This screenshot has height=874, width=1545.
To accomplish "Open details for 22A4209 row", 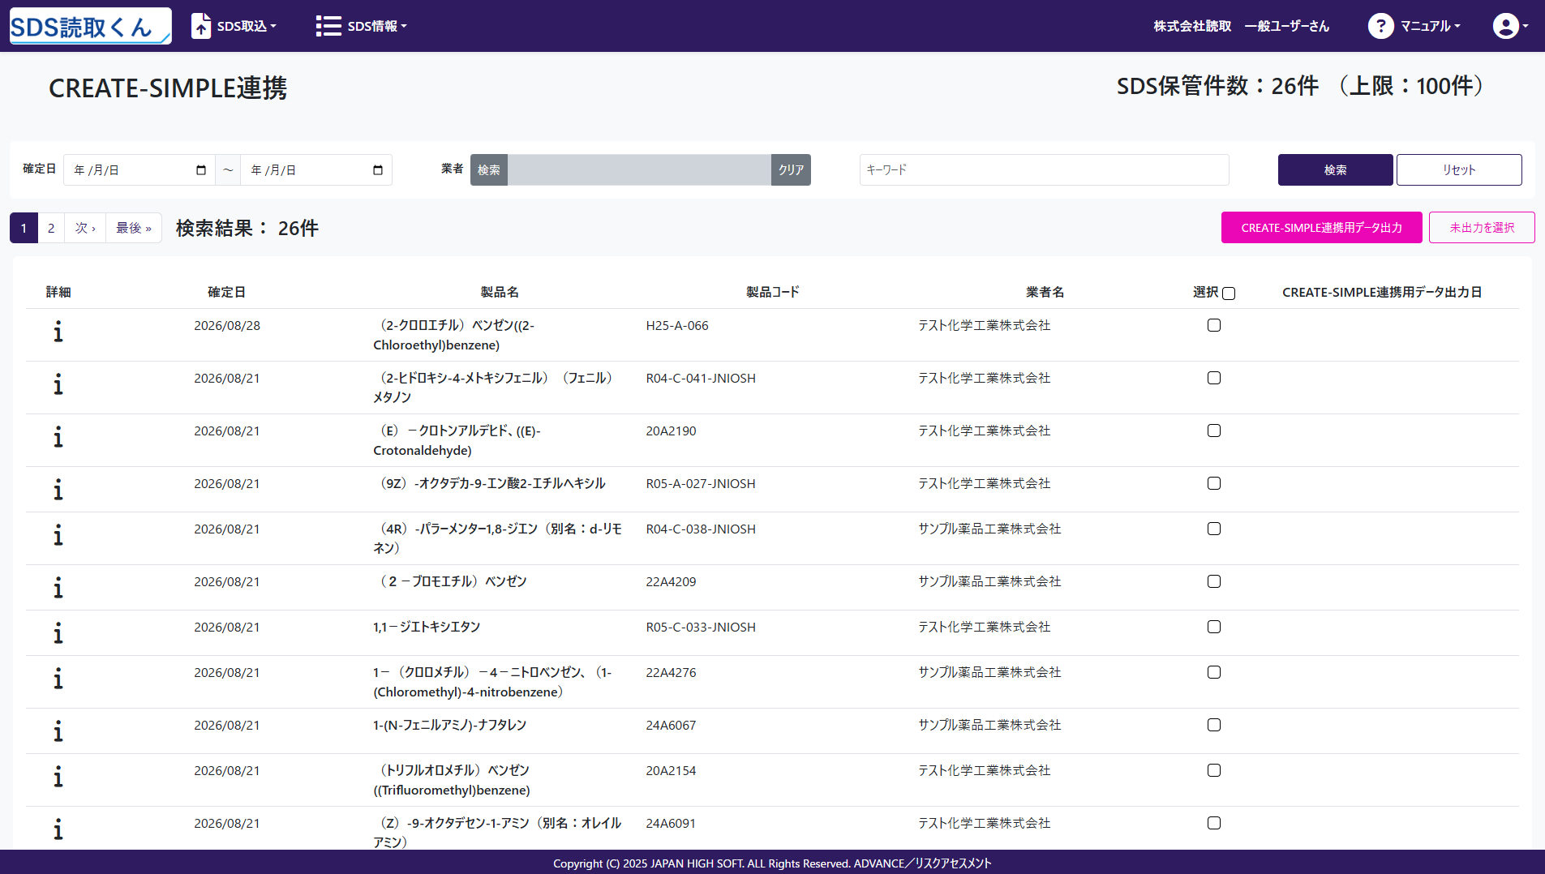I will click(x=58, y=588).
